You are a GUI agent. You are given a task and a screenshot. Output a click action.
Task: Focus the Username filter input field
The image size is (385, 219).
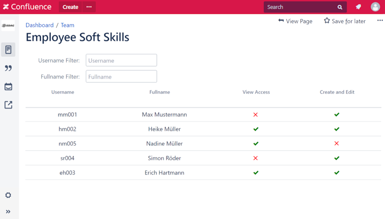pyautogui.click(x=121, y=60)
